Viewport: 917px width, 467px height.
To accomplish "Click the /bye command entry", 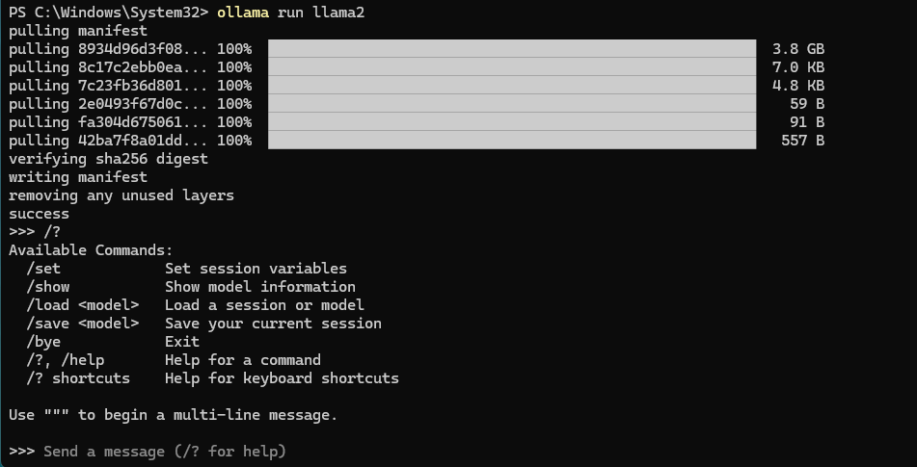I will click(x=43, y=342).
